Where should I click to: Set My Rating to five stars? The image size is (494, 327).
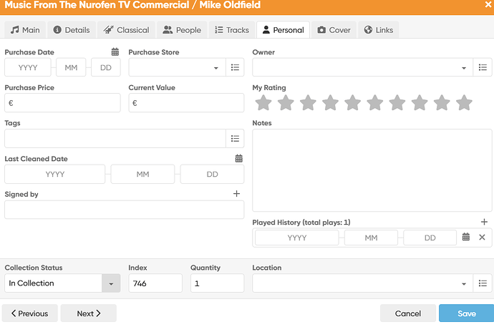pyautogui.click(x=352, y=103)
